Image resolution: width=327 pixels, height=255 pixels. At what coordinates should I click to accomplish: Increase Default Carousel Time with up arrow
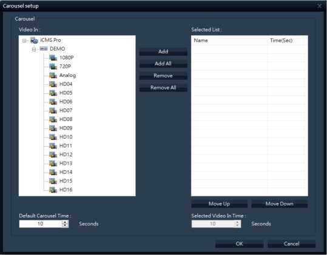coord(65,222)
